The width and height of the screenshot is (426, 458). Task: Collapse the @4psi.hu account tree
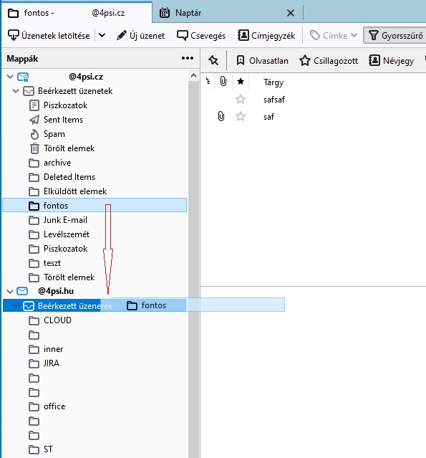coord(10,292)
